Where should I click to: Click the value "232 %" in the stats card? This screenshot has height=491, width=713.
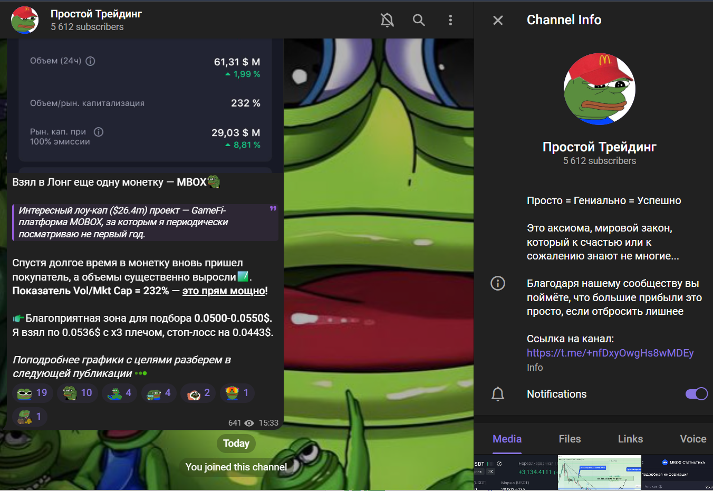[x=246, y=103]
